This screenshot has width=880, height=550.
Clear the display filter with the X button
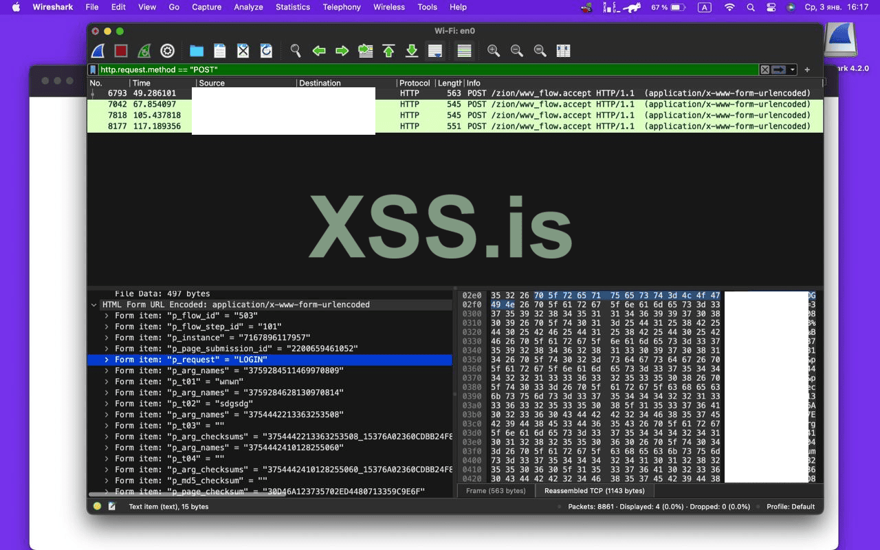pyautogui.click(x=765, y=69)
